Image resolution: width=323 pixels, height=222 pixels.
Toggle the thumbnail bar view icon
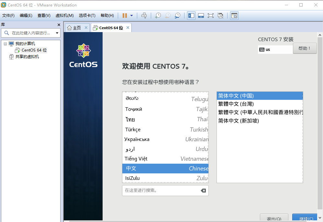(x=201, y=16)
